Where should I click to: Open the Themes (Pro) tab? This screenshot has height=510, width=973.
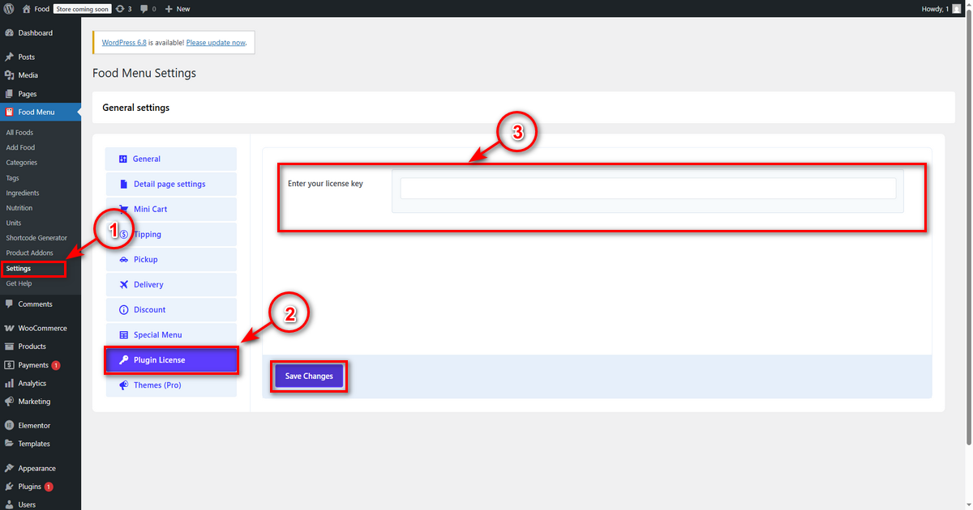tap(171, 385)
